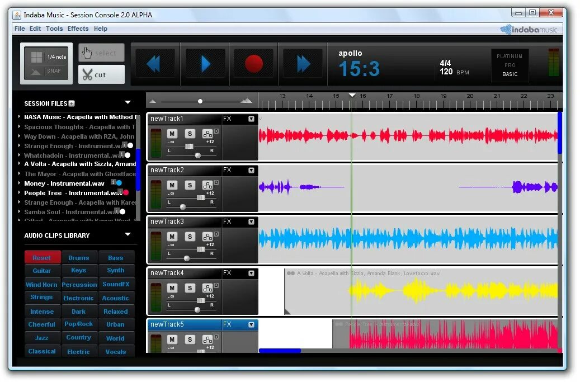Click the newTrack1 volume fader

(190, 147)
